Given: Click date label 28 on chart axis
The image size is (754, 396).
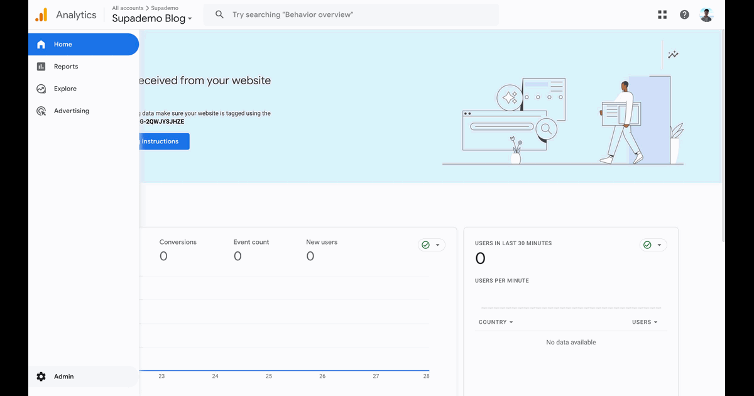Looking at the screenshot, I should tap(426, 376).
